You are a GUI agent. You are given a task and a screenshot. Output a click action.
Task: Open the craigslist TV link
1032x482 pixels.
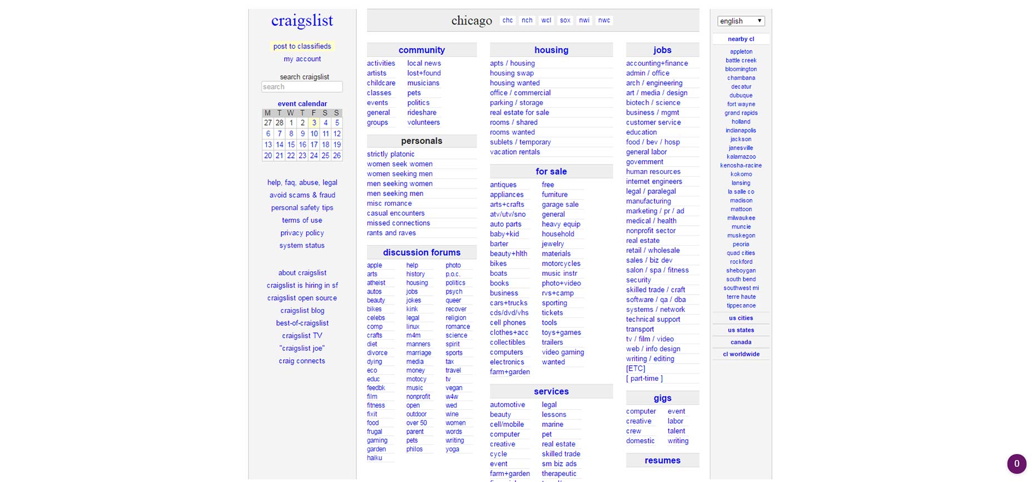pos(302,336)
